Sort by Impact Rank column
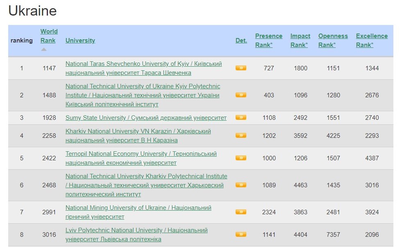Screen dimensions: 402x247 (x=300, y=40)
